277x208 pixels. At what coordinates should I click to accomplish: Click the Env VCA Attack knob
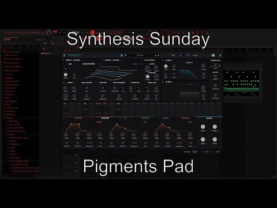[x=66, y=135]
